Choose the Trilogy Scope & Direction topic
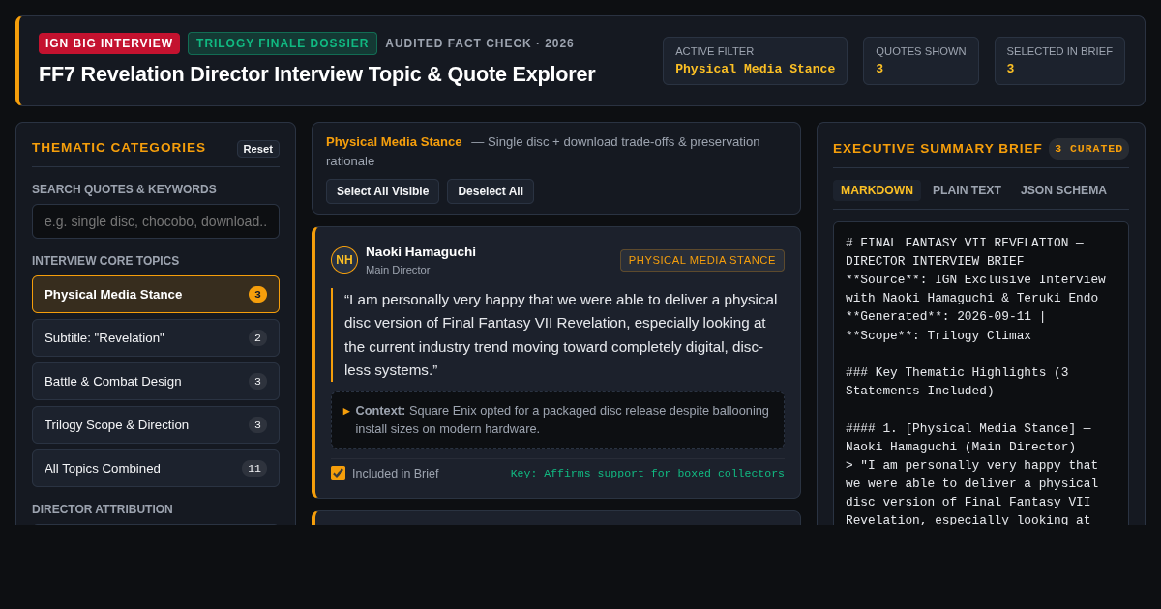 point(156,425)
